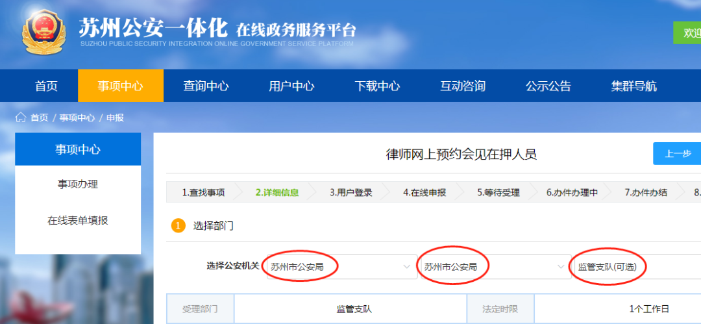Click the home icon in breadcrumb

21,118
